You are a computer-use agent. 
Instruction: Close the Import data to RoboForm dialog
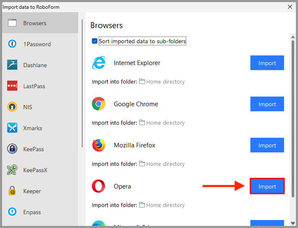tap(290, 7)
